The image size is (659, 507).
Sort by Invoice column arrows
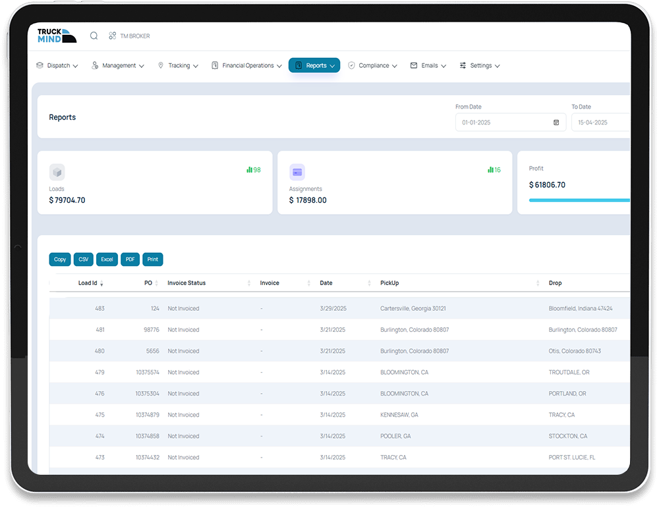[x=309, y=283]
